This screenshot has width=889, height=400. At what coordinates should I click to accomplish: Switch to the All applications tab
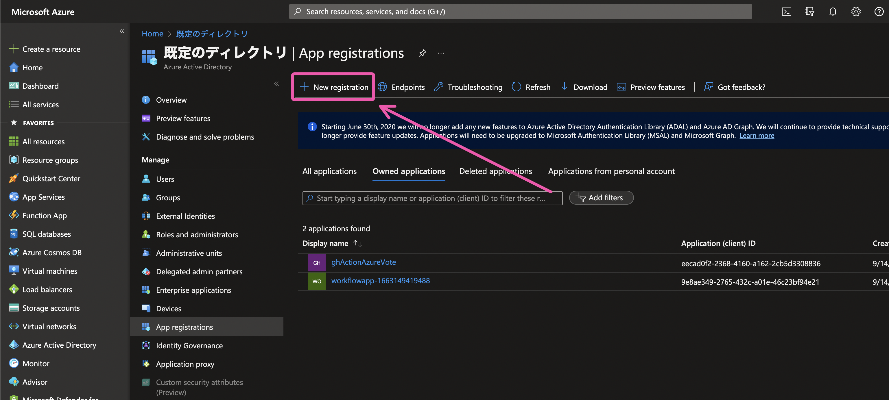[x=330, y=171]
